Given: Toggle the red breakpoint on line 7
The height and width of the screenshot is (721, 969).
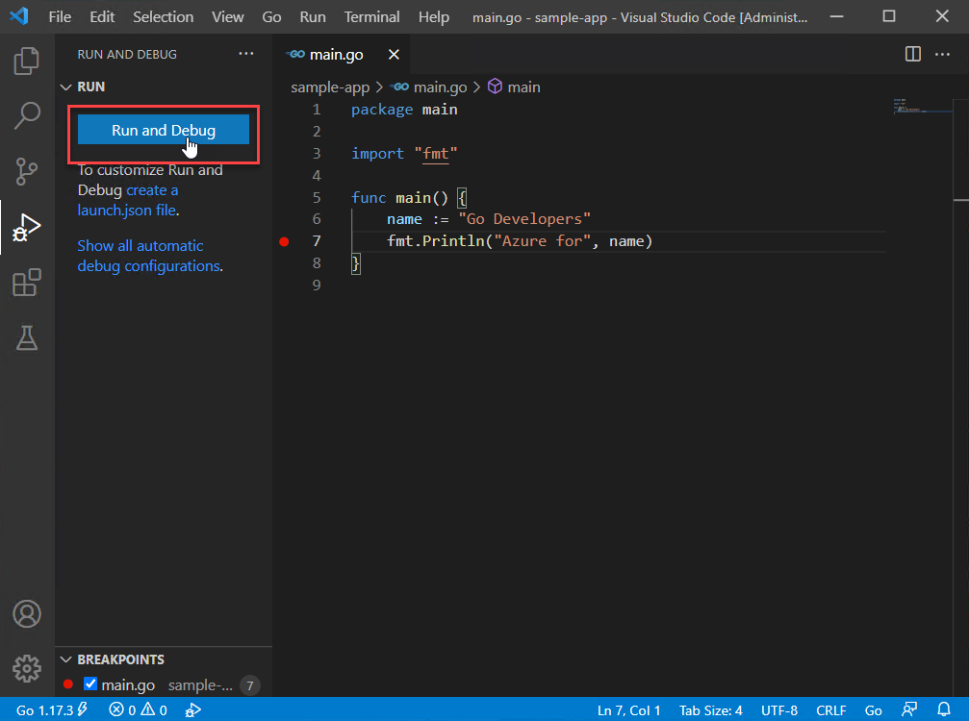Looking at the screenshot, I should [284, 241].
